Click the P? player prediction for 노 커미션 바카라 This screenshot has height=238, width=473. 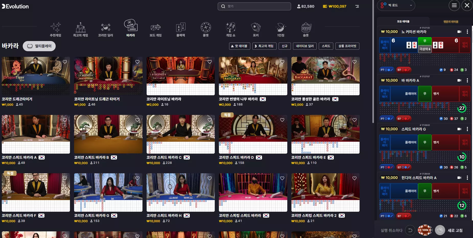tap(387, 70)
